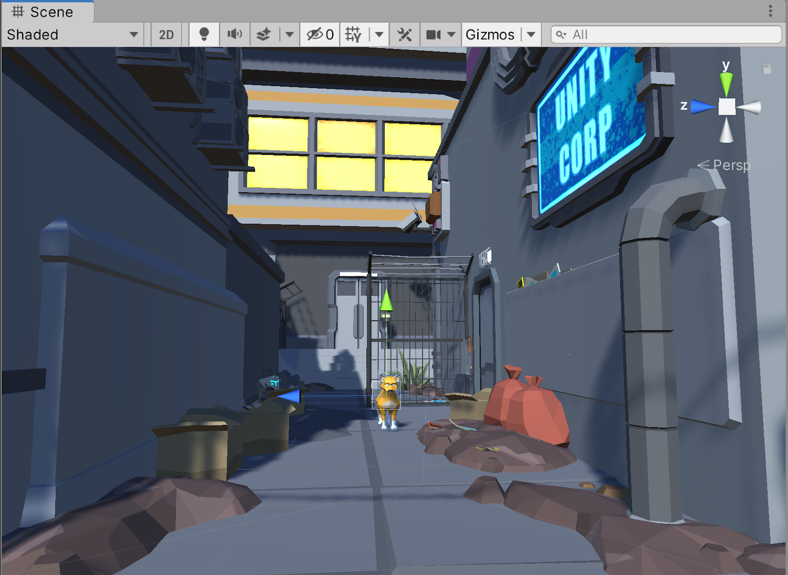This screenshot has height=575, width=788.
Task: Click the blue Z axis cone on the orientation gizmo
Action: [702, 106]
